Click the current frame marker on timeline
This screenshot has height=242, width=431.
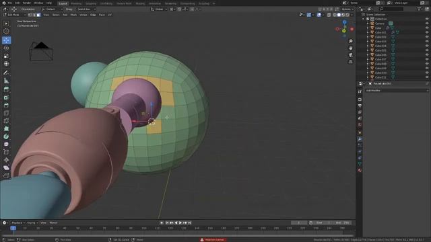coord(13,229)
